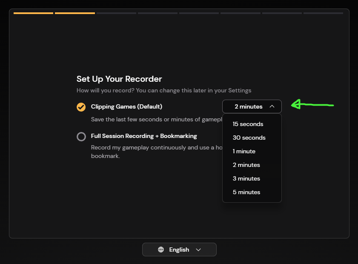Click the chevron arrow on duration dropdown
The width and height of the screenshot is (358, 264).
[272, 106]
